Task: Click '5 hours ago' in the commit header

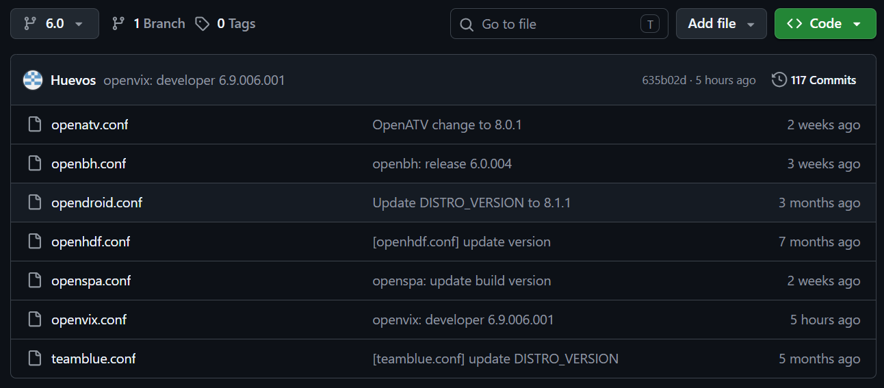Action: click(726, 80)
